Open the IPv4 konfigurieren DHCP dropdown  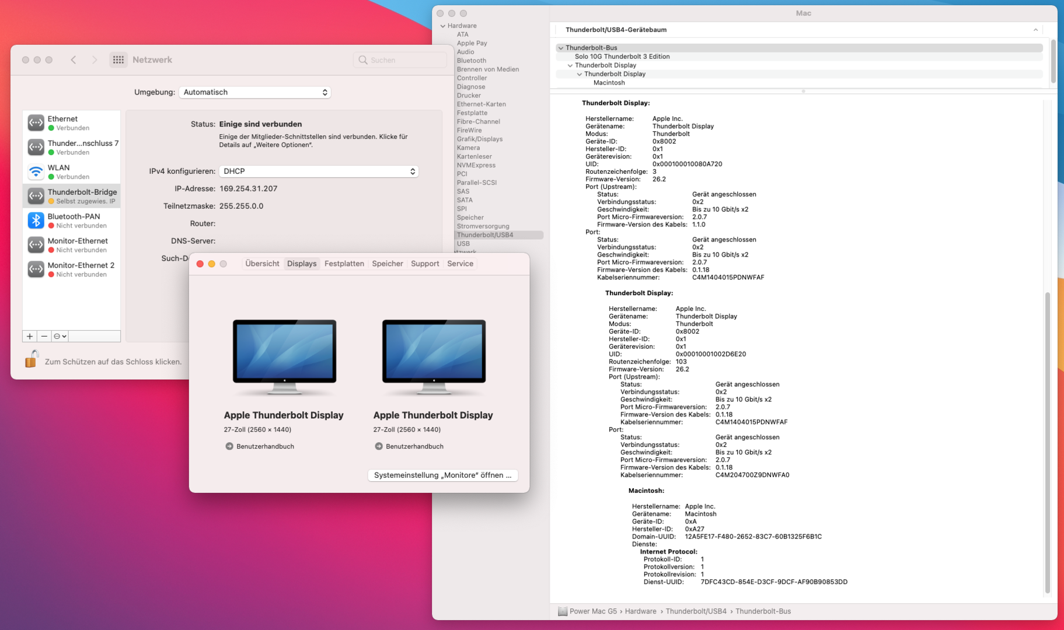point(319,171)
